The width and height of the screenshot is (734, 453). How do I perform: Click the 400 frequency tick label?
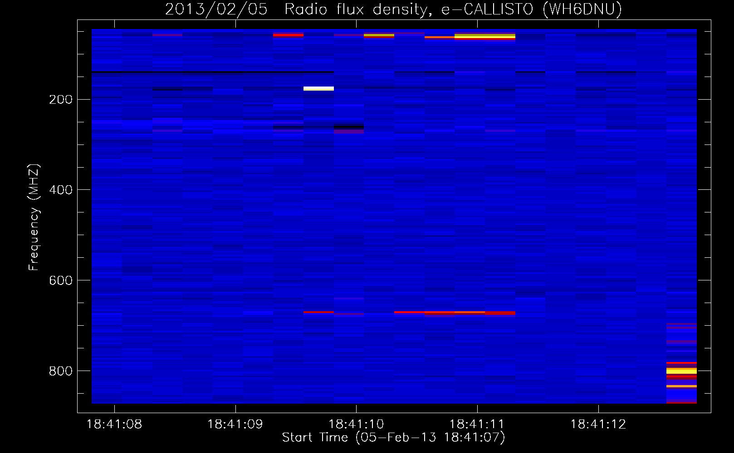pos(61,190)
